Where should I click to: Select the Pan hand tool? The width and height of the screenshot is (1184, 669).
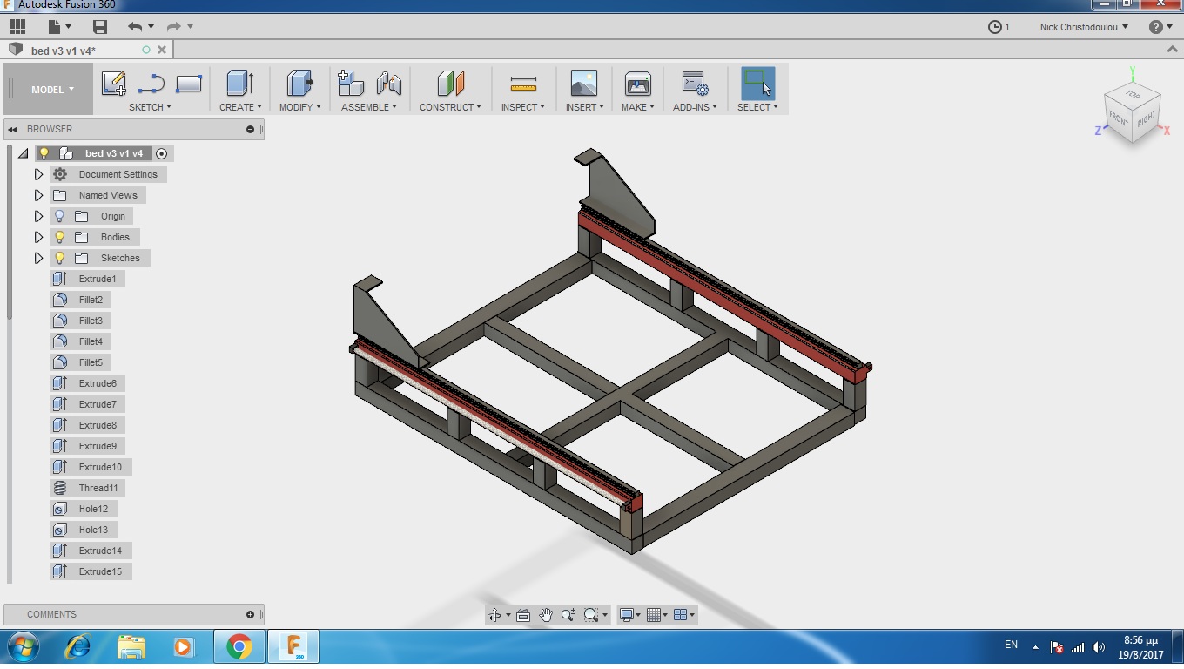click(x=546, y=615)
